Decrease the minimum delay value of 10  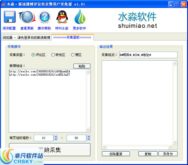[56, 139]
